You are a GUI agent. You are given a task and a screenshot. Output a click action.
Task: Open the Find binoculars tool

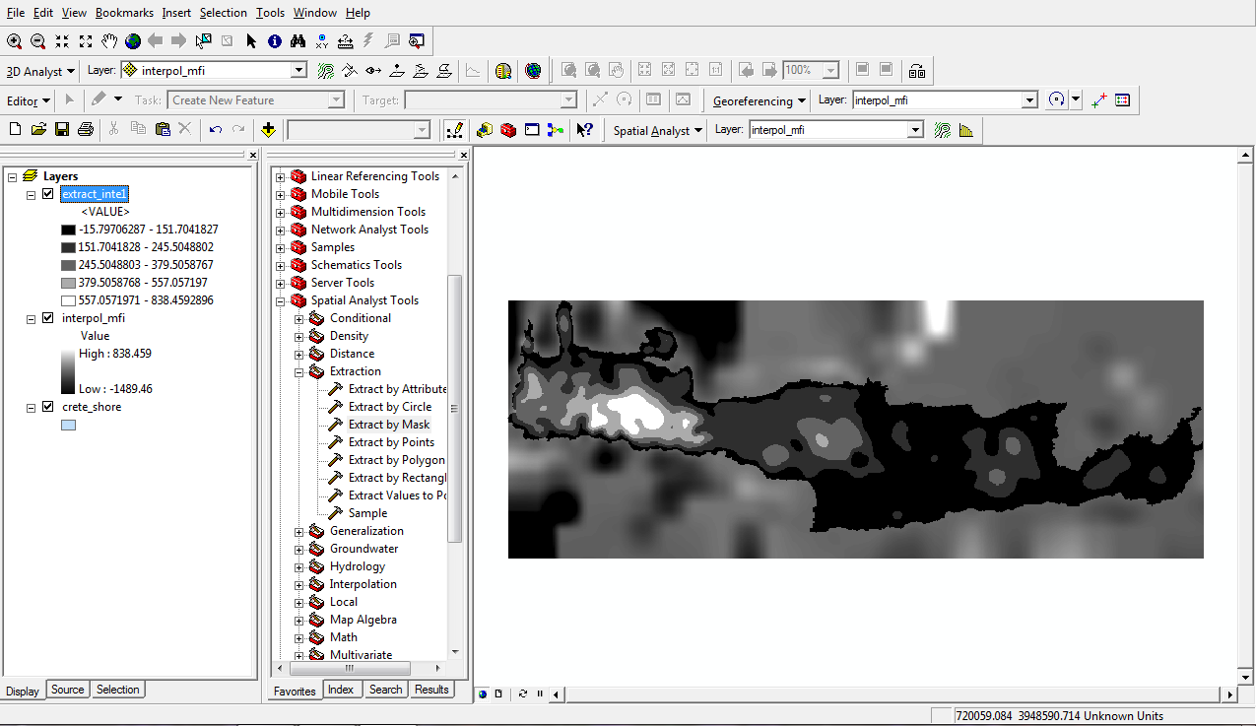pyautogui.click(x=297, y=41)
